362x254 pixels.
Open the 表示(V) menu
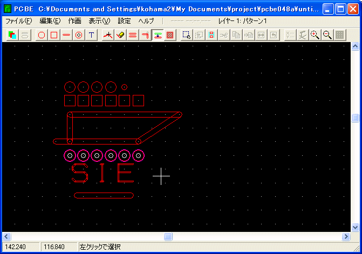[99, 20]
